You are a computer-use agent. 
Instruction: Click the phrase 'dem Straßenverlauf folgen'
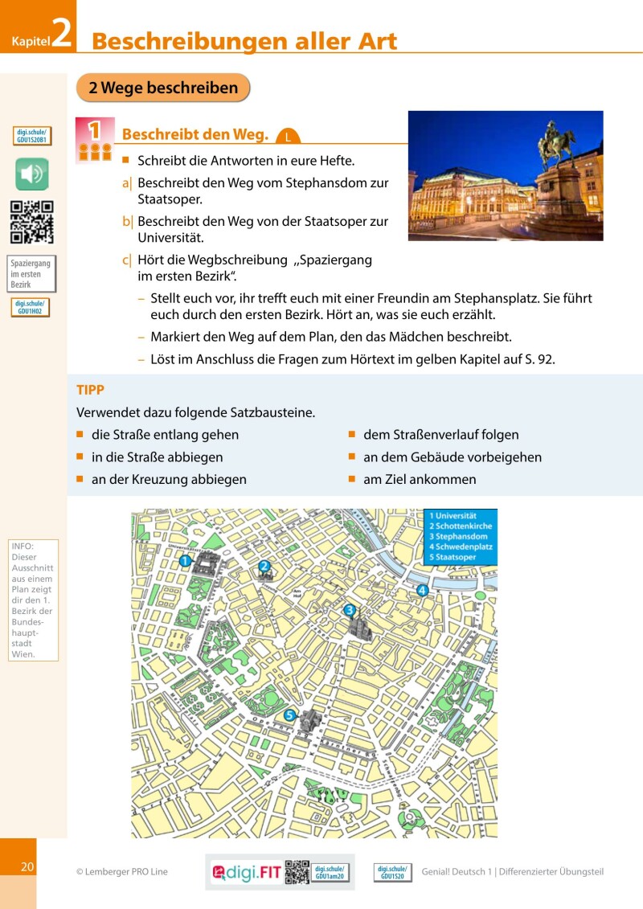[x=441, y=435]
